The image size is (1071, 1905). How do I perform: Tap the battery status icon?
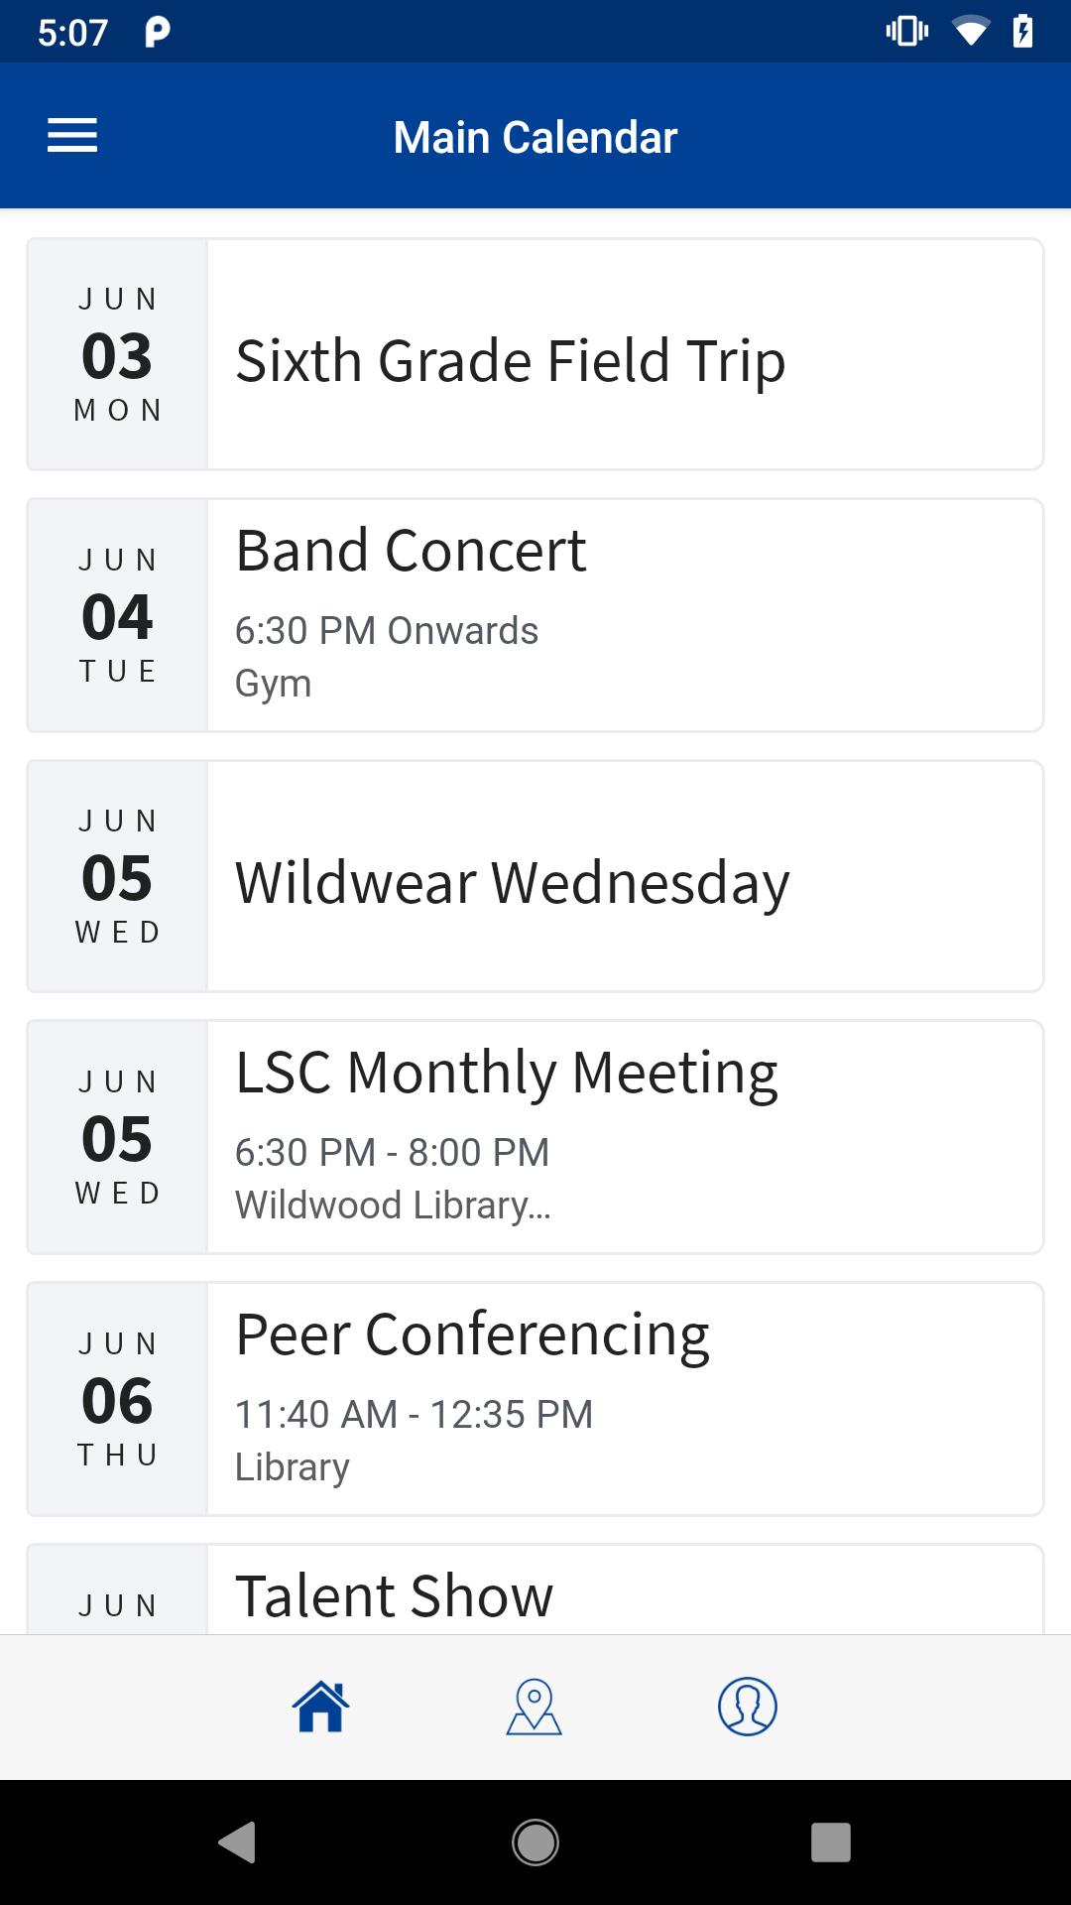point(1023,32)
